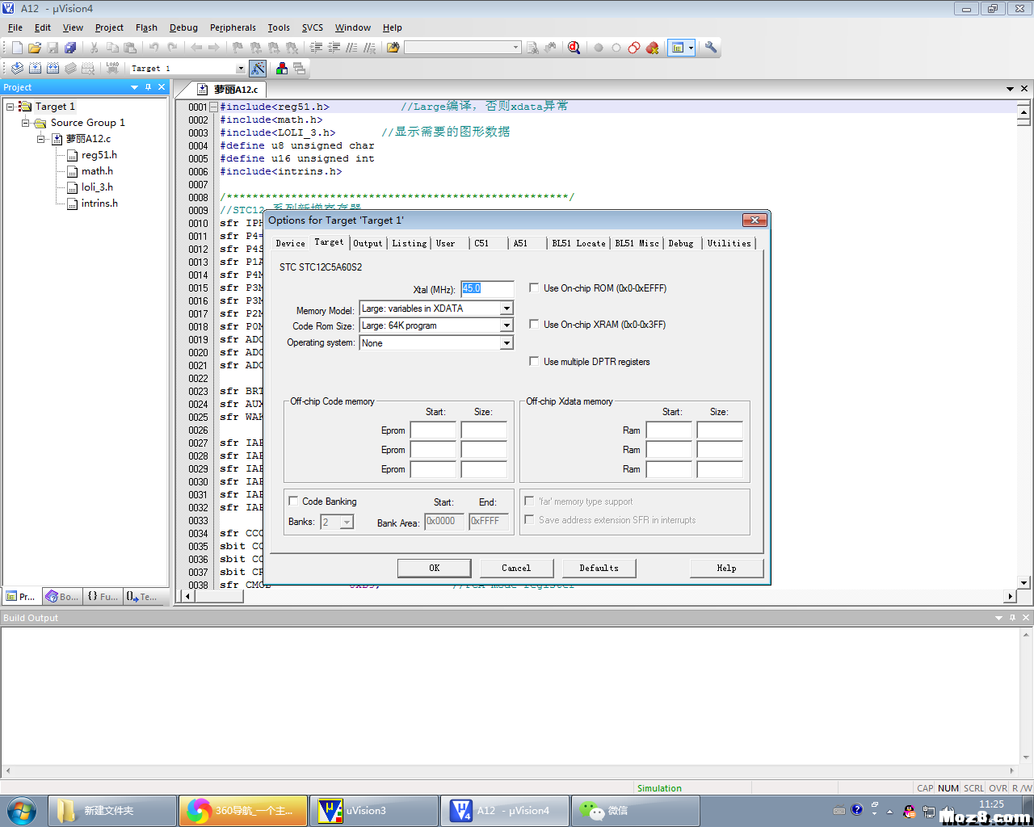
Task: Start/Stop Debug Session icon
Action: (x=574, y=48)
